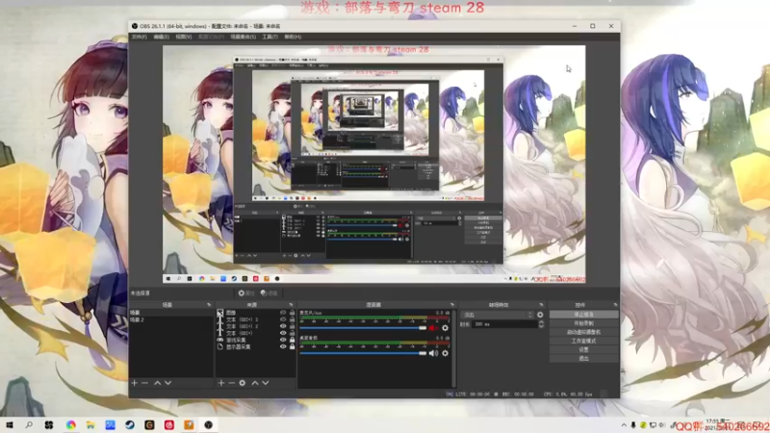Open File Explorer from the taskbar
Screen dimensions: 770x433
click(x=90, y=424)
